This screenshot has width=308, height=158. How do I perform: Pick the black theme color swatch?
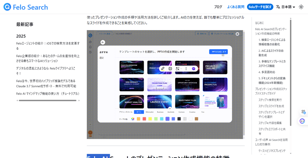click(x=179, y=119)
